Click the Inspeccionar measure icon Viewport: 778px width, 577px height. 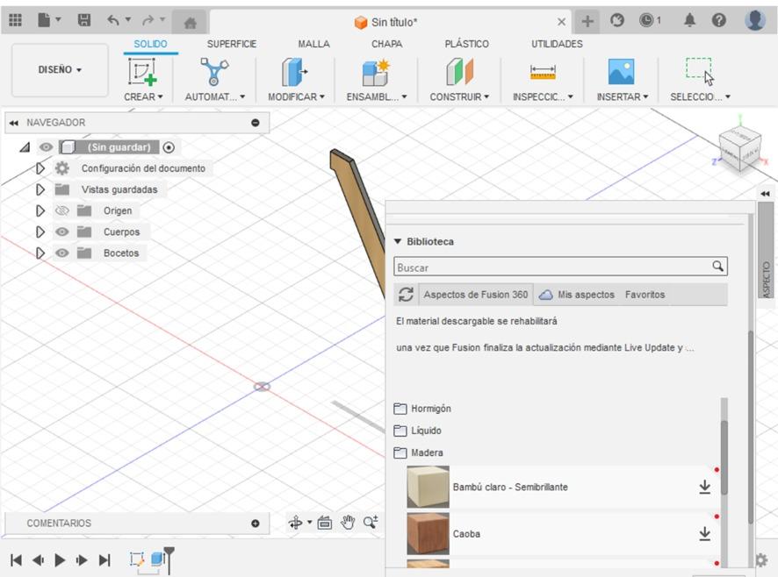pyautogui.click(x=543, y=73)
